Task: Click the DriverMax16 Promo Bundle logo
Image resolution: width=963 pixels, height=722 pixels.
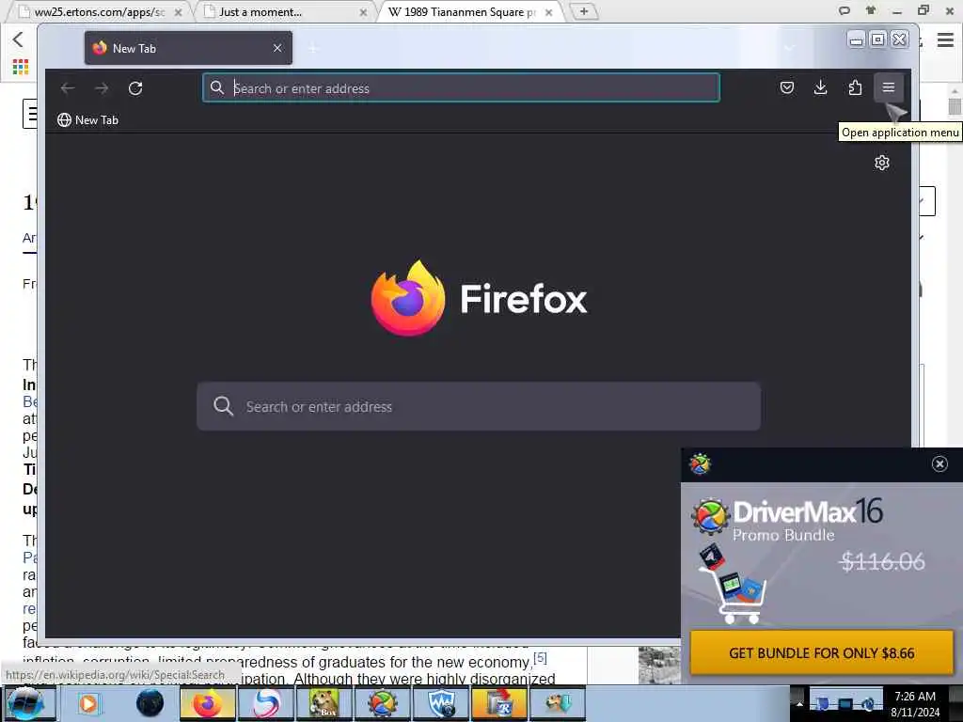Action: pyautogui.click(x=787, y=519)
